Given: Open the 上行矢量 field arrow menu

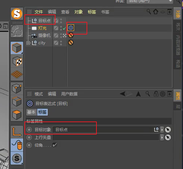Looking at the screenshot, I should (162, 137).
